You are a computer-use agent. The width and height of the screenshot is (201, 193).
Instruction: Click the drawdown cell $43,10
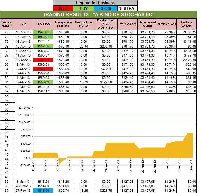tap(187, 91)
